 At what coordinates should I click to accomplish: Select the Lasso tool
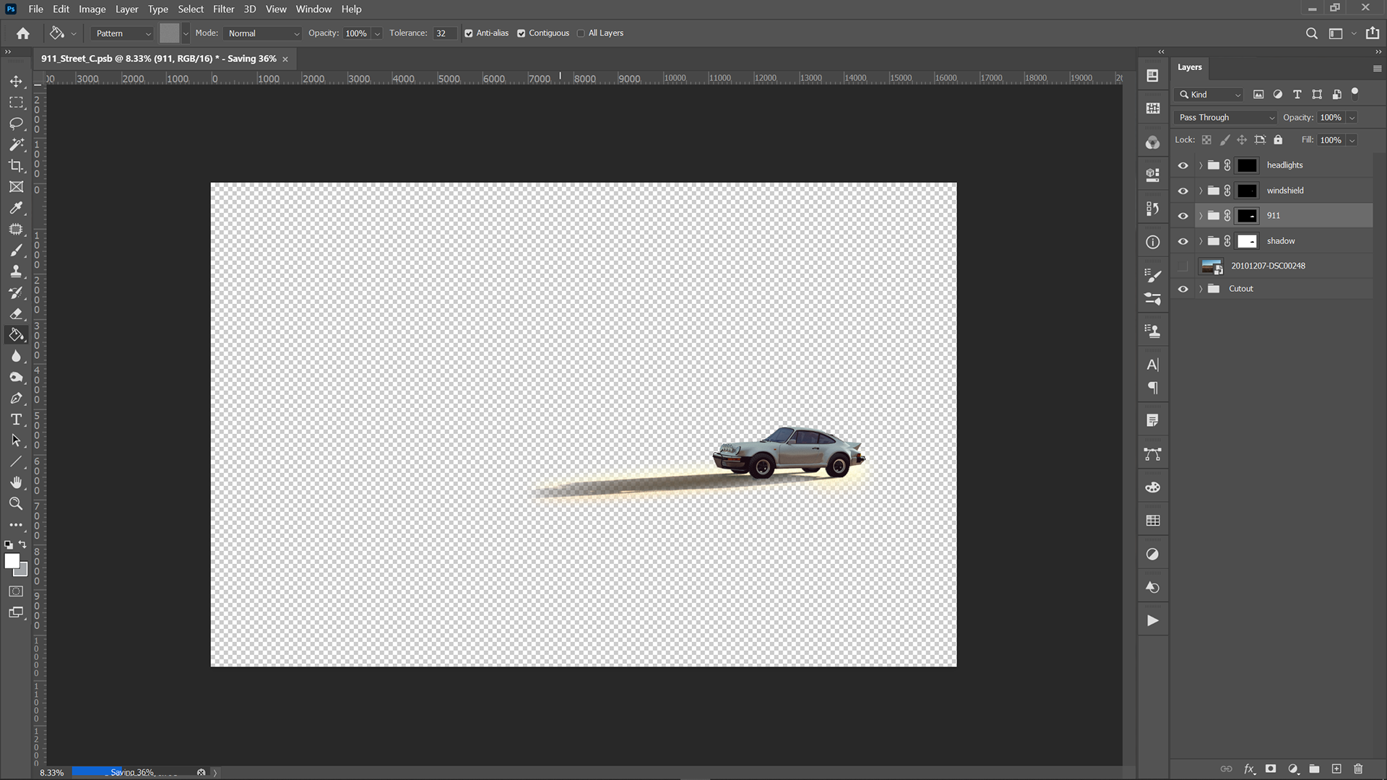coord(16,123)
